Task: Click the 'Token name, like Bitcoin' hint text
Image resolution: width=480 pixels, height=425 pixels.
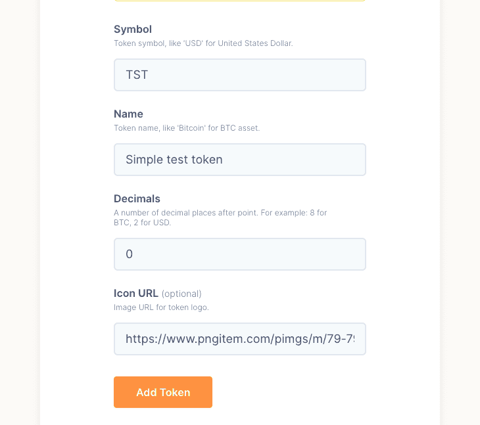Action: (187, 128)
